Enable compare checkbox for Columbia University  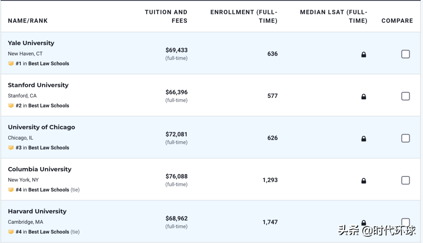pyautogui.click(x=405, y=180)
